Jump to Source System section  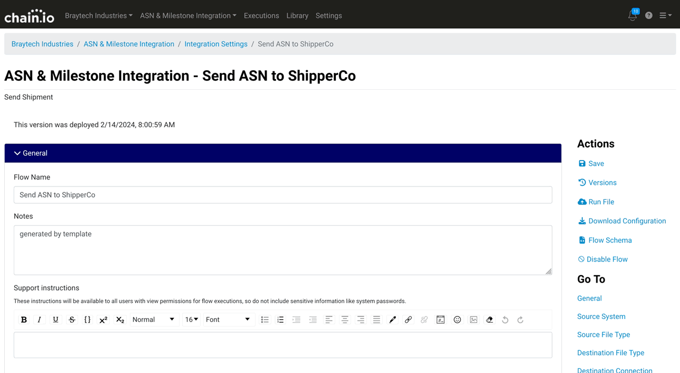point(601,316)
